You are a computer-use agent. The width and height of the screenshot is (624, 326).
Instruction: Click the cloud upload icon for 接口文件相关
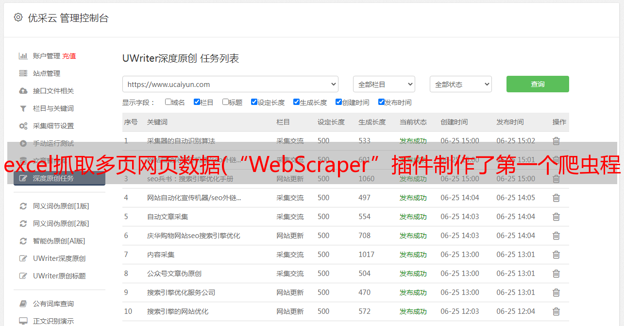(x=23, y=91)
